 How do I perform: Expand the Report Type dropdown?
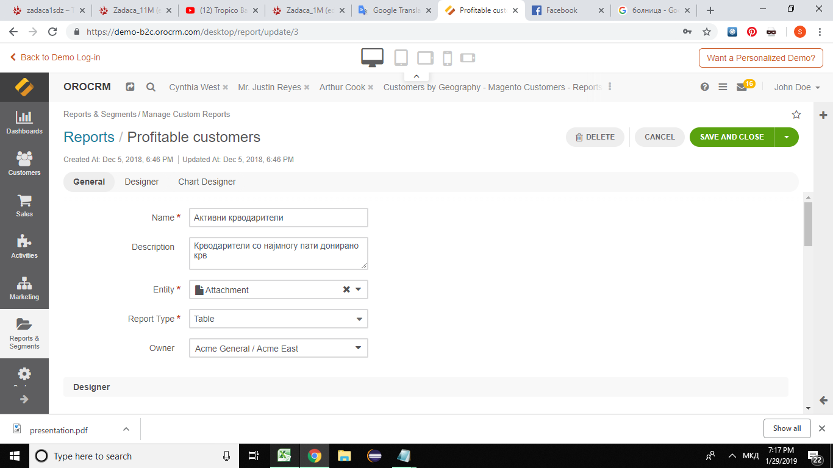(279, 319)
